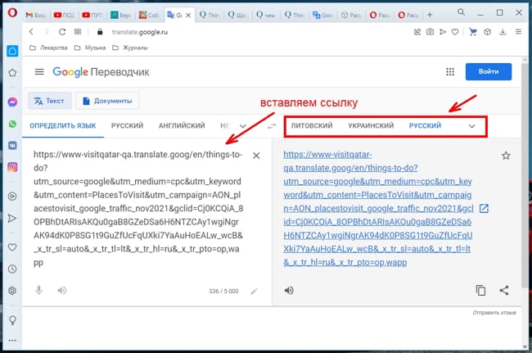This screenshot has width=532, height=353.
Task: Switch to Документы mode
Action: (107, 101)
